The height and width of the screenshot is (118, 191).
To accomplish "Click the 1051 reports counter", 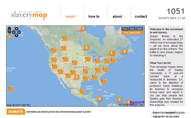I will coord(175,11).
